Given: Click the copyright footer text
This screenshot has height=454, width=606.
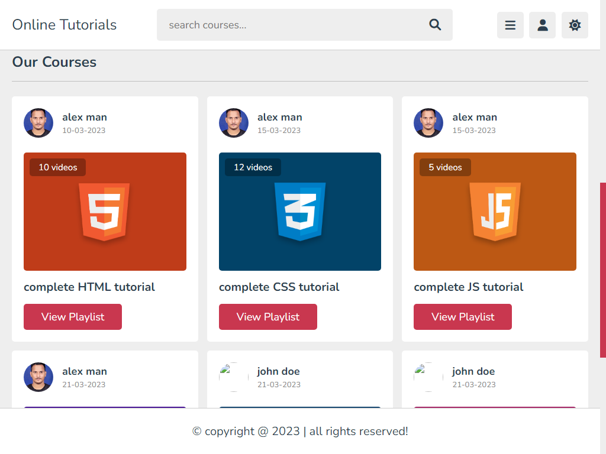Looking at the screenshot, I should pyautogui.click(x=300, y=431).
